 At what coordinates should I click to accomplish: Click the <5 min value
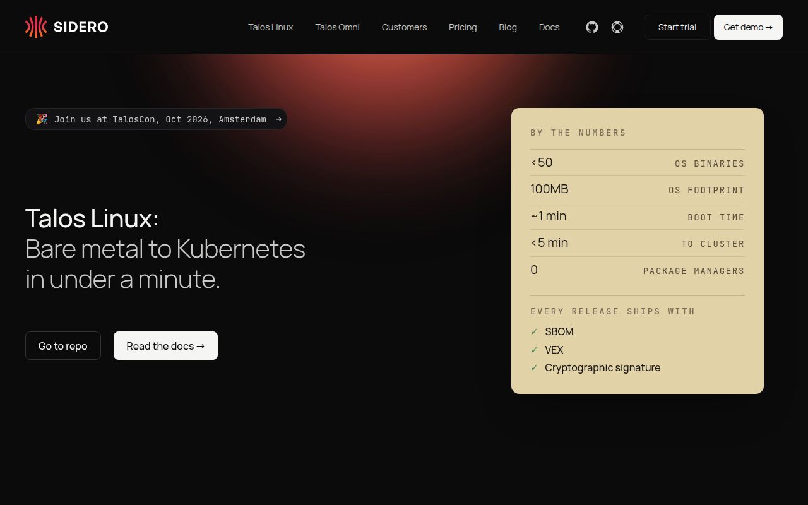click(549, 243)
